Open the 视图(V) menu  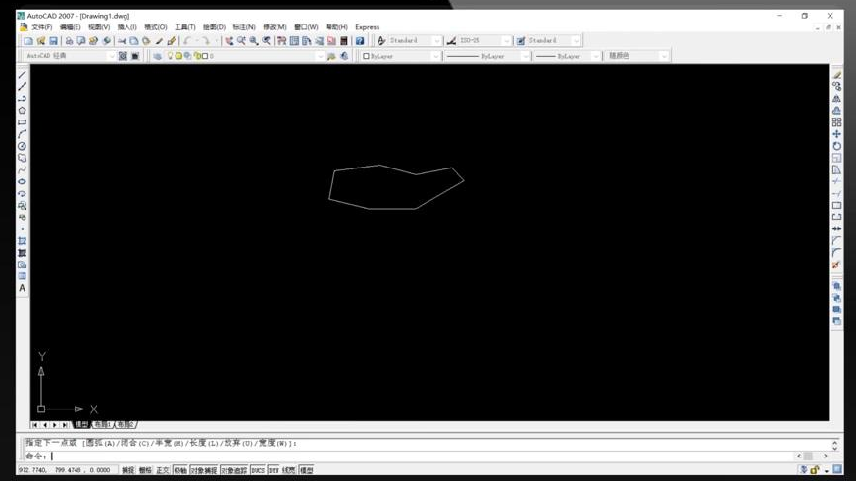[x=99, y=27]
